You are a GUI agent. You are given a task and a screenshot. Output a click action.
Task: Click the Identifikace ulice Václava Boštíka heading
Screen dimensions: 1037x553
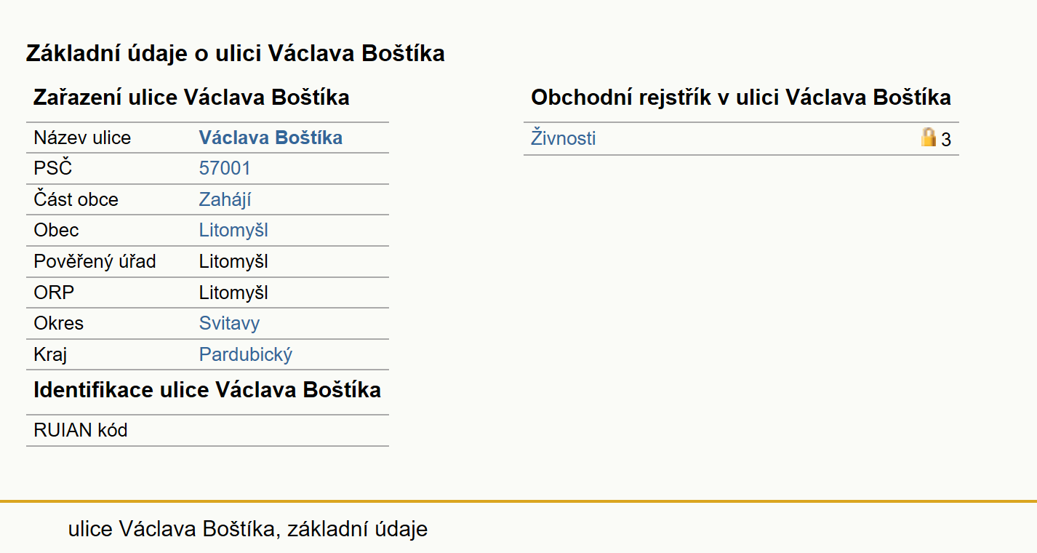pyautogui.click(x=207, y=390)
